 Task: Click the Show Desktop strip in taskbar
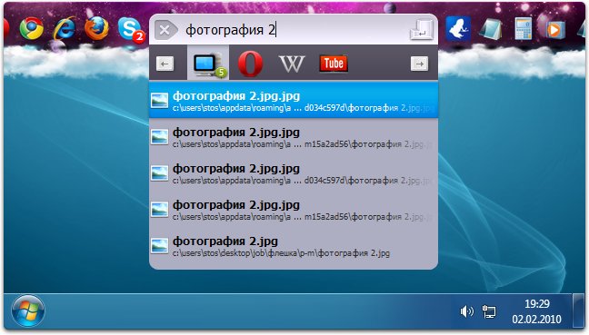pyautogui.click(x=578, y=310)
